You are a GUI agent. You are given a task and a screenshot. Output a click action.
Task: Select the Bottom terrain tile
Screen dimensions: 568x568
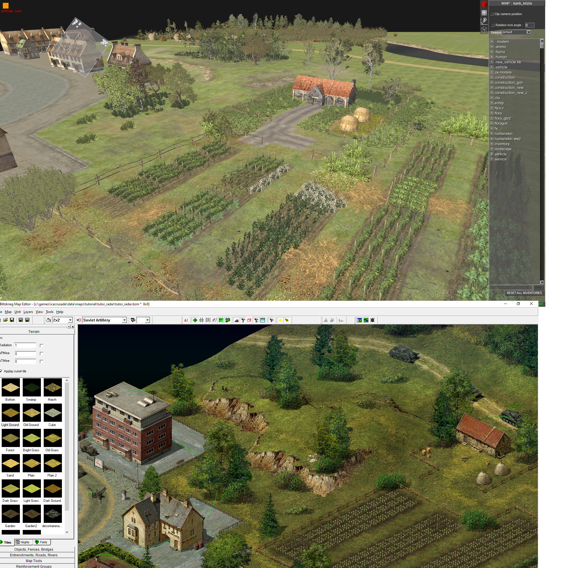tap(11, 387)
